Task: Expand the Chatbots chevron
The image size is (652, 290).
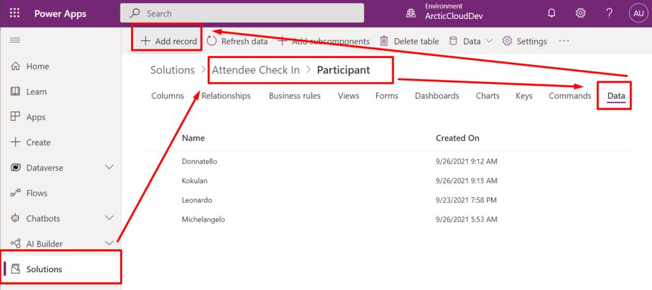Action: (110, 217)
